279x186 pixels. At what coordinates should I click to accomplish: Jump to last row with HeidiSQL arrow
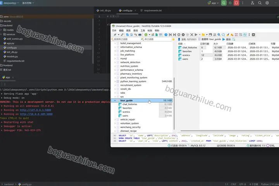(174, 35)
